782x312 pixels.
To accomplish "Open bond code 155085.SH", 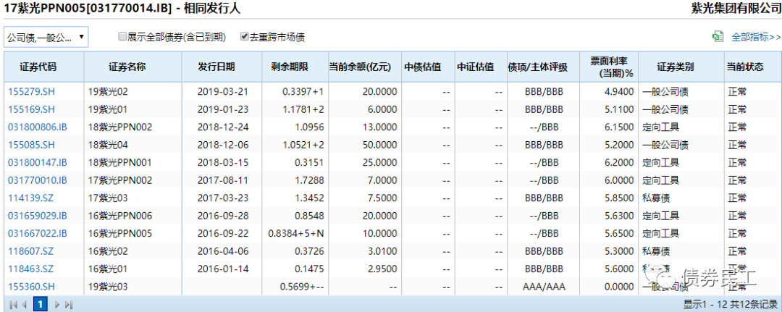I will (31, 145).
